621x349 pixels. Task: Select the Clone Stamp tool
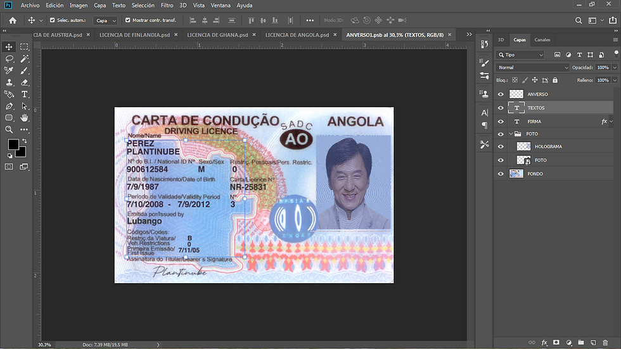9,82
